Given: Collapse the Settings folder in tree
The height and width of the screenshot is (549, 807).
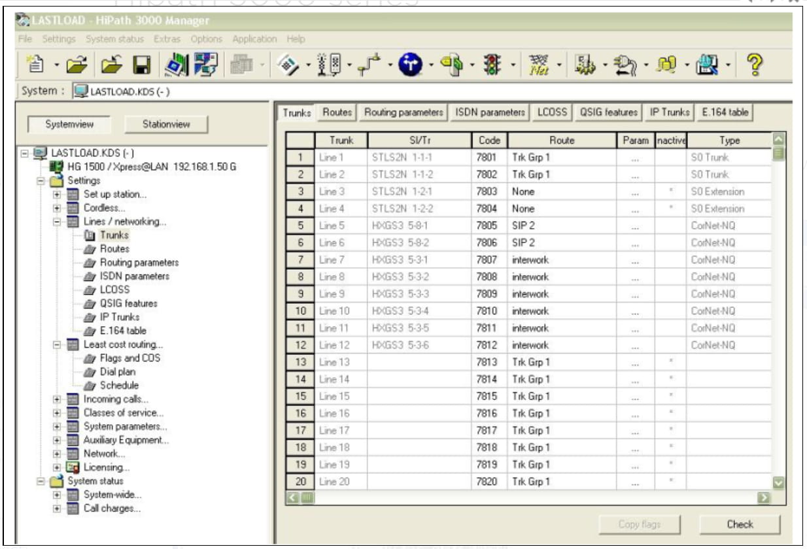Looking at the screenshot, I should [x=41, y=180].
